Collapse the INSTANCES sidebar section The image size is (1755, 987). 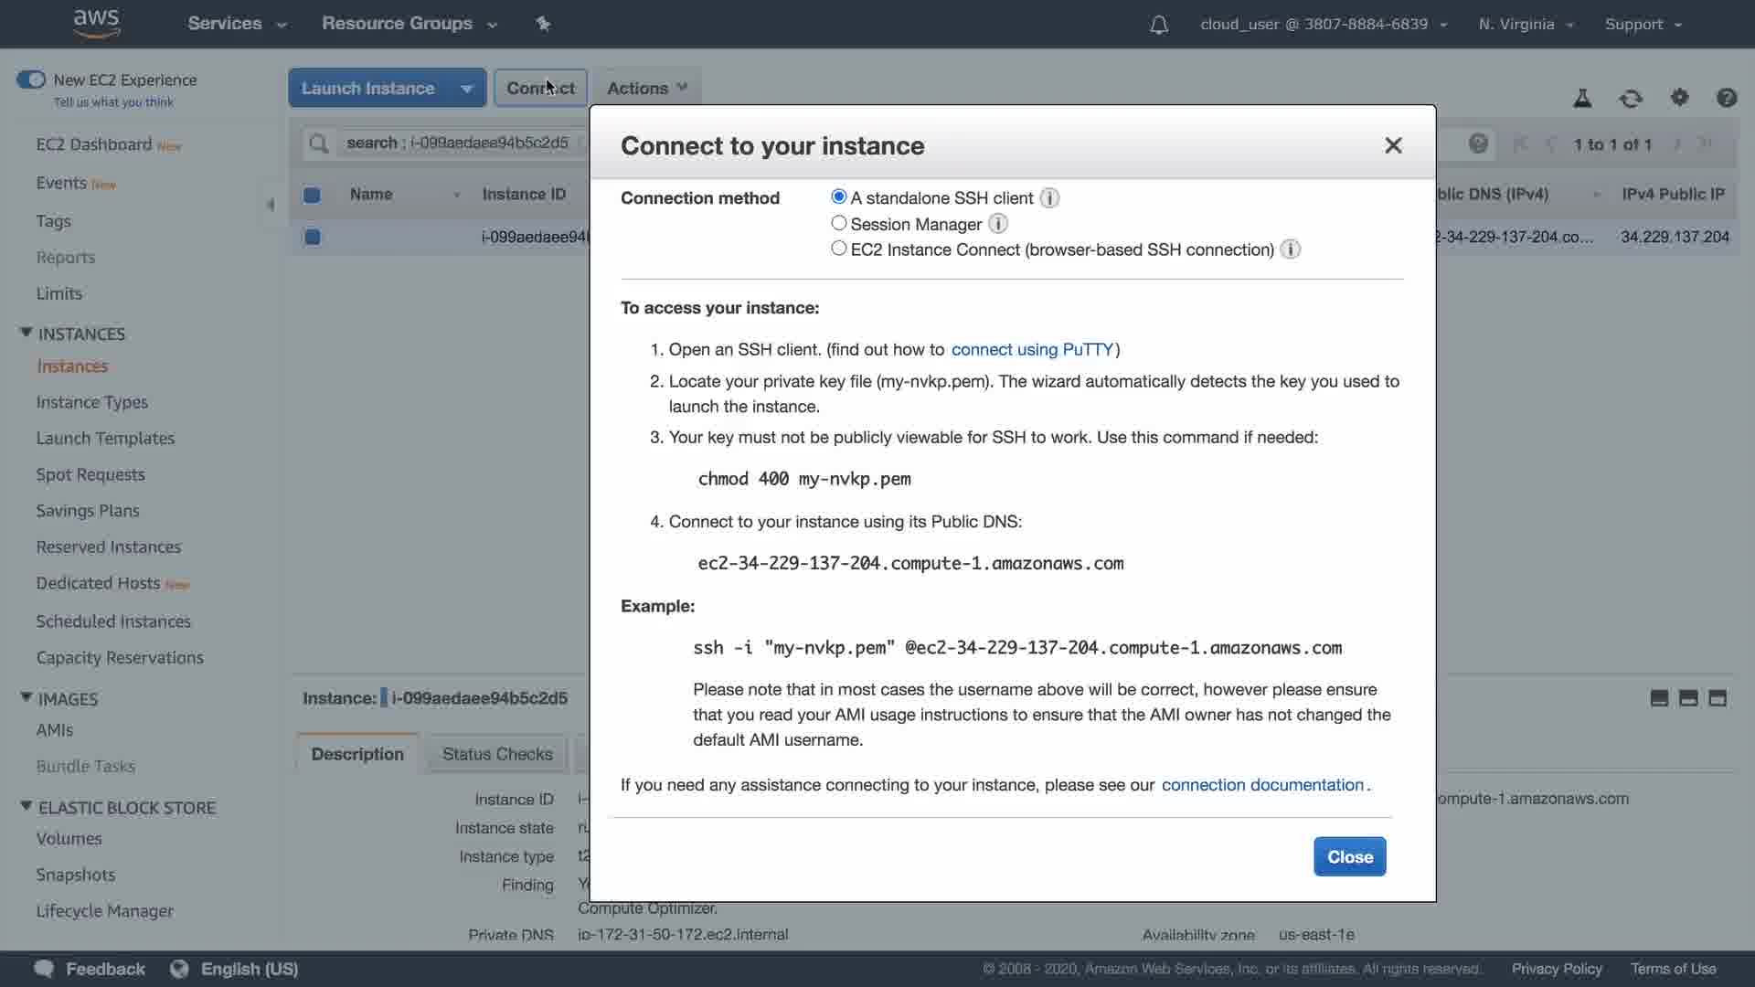pyautogui.click(x=27, y=334)
